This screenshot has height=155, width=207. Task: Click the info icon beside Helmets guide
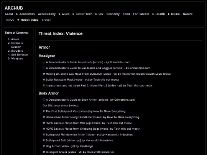pyautogui.click(x=44, y=62)
